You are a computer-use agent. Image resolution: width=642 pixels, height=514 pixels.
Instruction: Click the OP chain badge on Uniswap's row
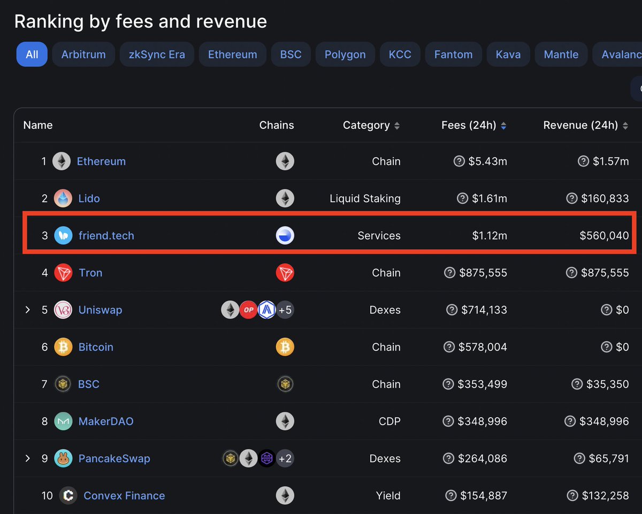click(248, 310)
